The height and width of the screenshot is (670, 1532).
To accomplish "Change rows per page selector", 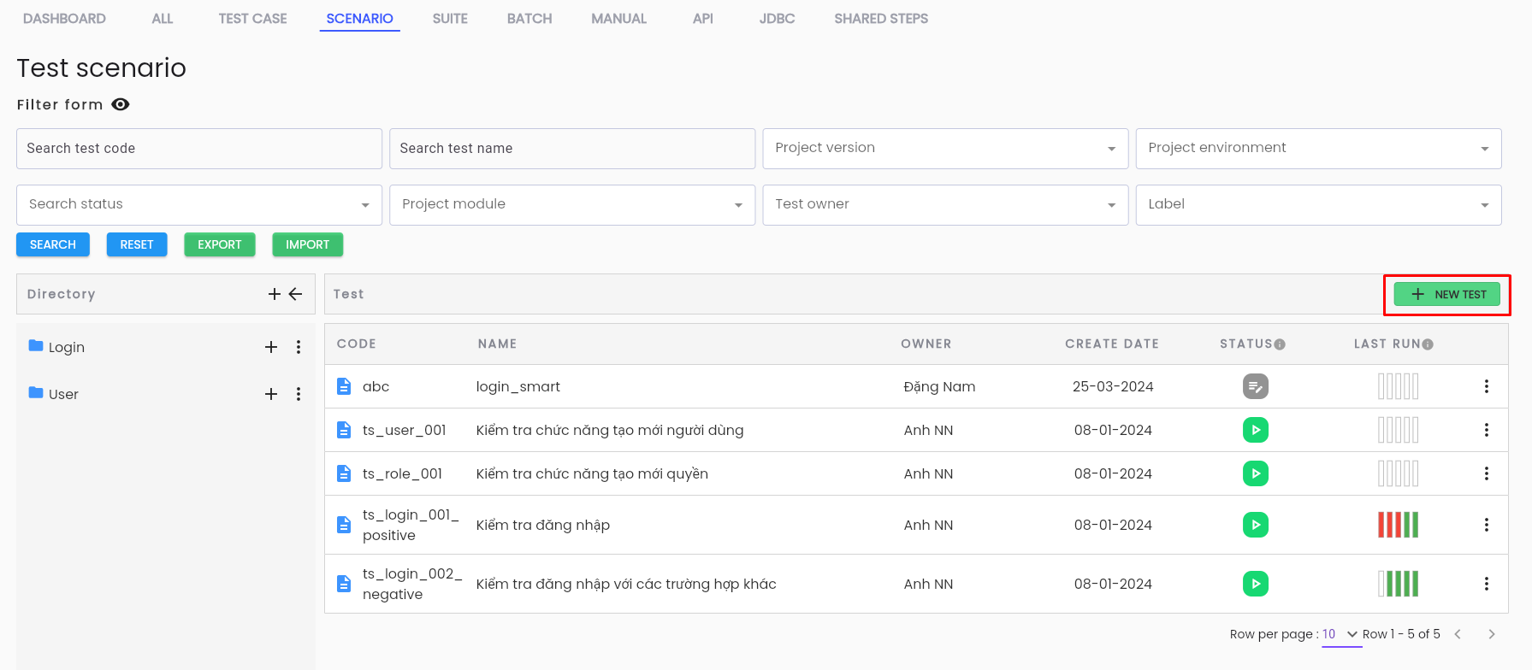I will pyautogui.click(x=1340, y=634).
